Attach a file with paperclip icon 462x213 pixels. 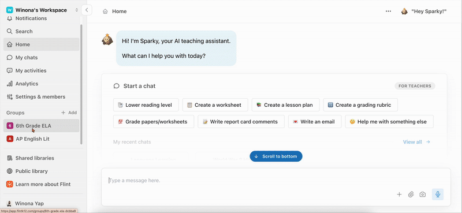411,195
